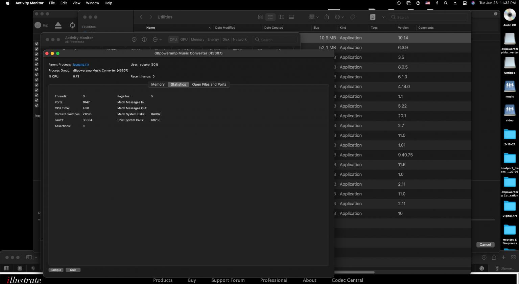Click the stop process icon in Activity Monitor
This screenshot has height=284, width=519.
click(134, 40)
